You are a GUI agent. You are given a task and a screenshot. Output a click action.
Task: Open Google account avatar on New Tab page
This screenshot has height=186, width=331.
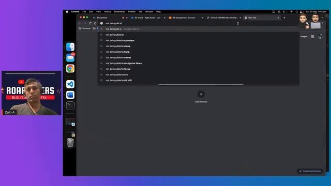tap(320, 37)
